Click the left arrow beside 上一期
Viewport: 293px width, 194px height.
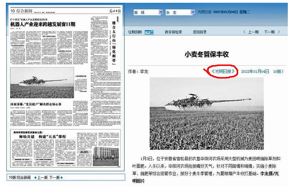pos(244,32)
